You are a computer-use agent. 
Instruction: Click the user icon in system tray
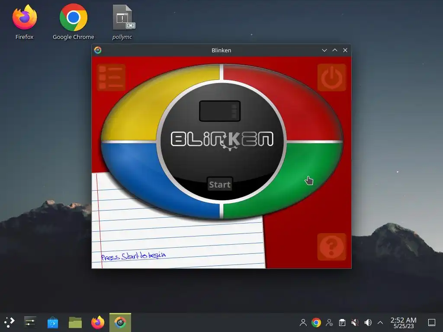[303, 322]
